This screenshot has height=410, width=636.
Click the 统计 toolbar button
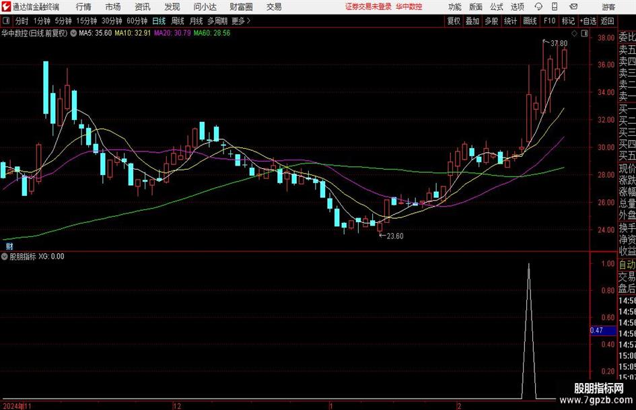tap(510, 21)
